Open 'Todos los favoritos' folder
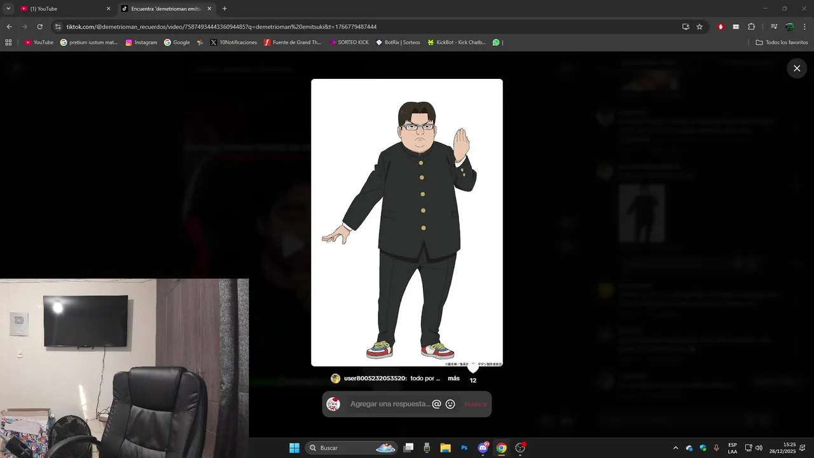This screenshot has height=458, width=814. (782, 43)
